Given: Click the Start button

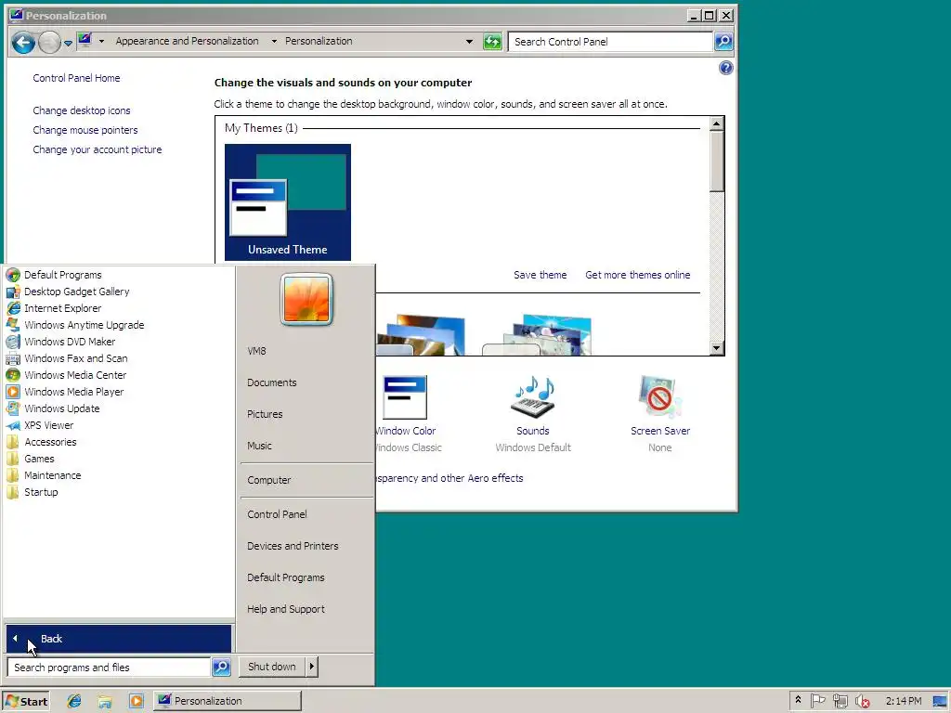Looking at the screenshot, I should point(25,701).
